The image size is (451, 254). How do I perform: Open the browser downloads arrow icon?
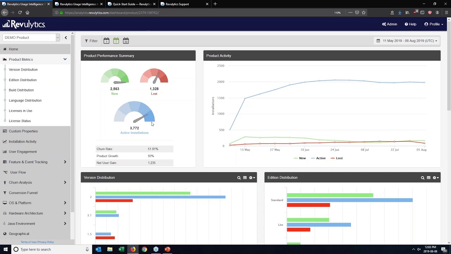pos(400,12)
